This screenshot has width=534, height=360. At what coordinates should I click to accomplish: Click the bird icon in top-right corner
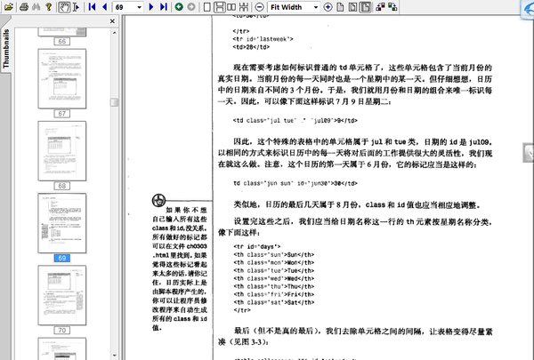click(x=528, y=10)
